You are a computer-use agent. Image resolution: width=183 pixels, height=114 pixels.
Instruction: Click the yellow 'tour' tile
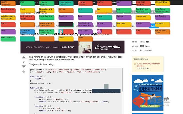[104, 10]
